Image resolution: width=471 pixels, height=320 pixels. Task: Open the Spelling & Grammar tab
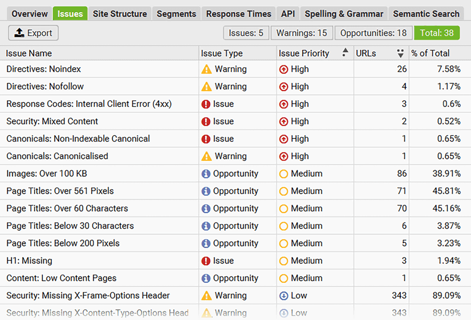point(344,14)
